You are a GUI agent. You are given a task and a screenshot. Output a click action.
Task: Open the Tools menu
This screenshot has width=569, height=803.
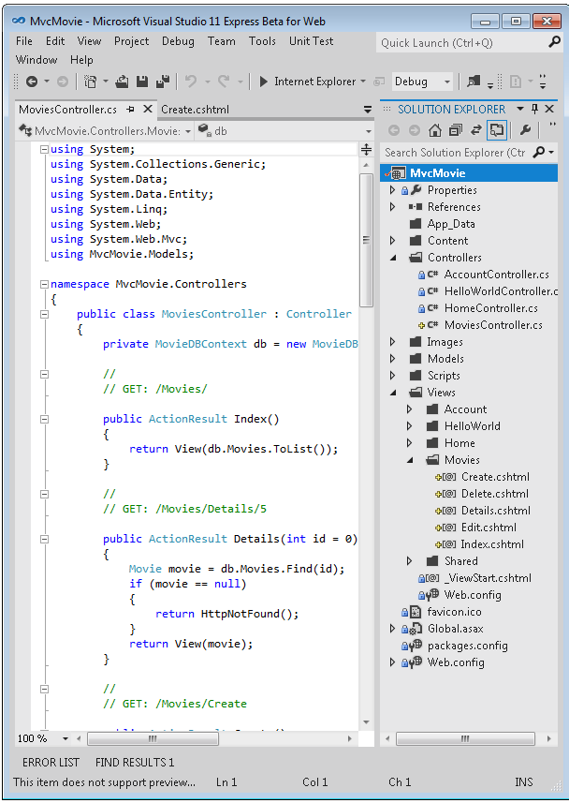pyautogui.click(x=262, y=41)
